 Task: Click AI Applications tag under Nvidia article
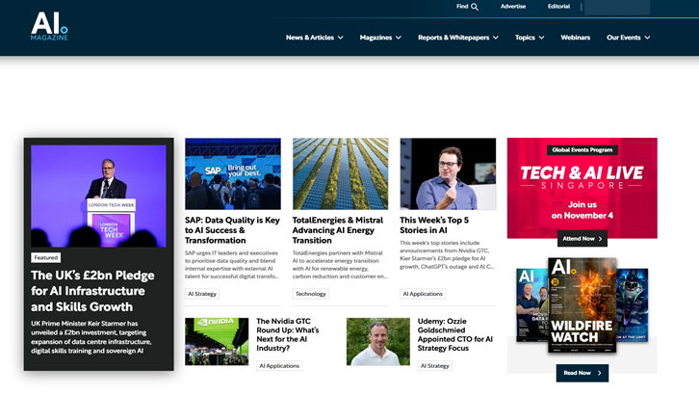pyautogui.click(x=279, y=365)
